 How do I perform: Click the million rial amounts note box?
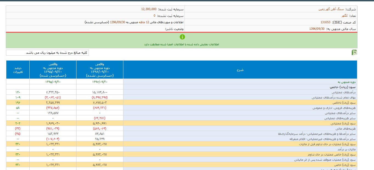coord(47,53)
